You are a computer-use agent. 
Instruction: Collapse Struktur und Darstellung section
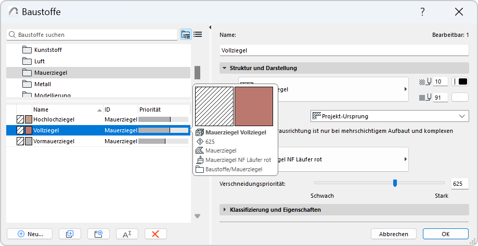pyautogui.click(x=225, y=68)
